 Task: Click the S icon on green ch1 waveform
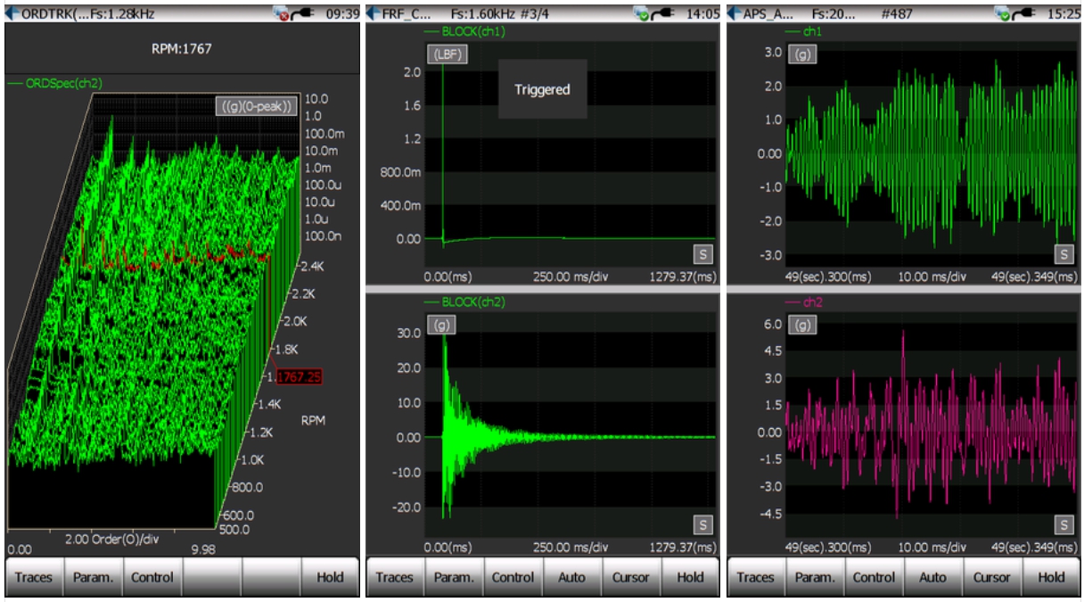coord(1063,254)
